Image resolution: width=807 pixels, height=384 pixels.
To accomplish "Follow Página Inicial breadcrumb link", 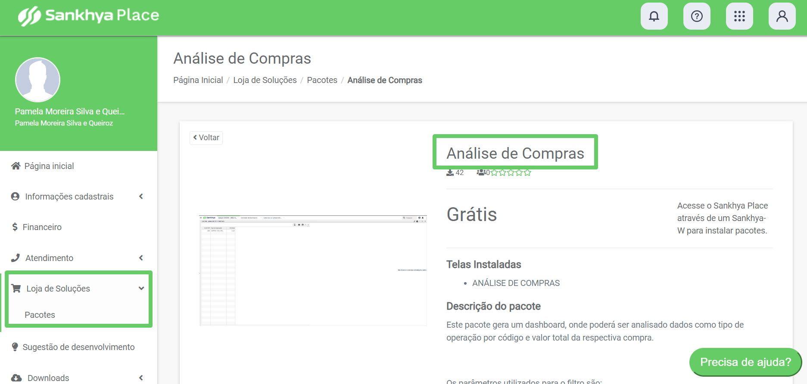I will pyautogui.click(x=198, y=80).
